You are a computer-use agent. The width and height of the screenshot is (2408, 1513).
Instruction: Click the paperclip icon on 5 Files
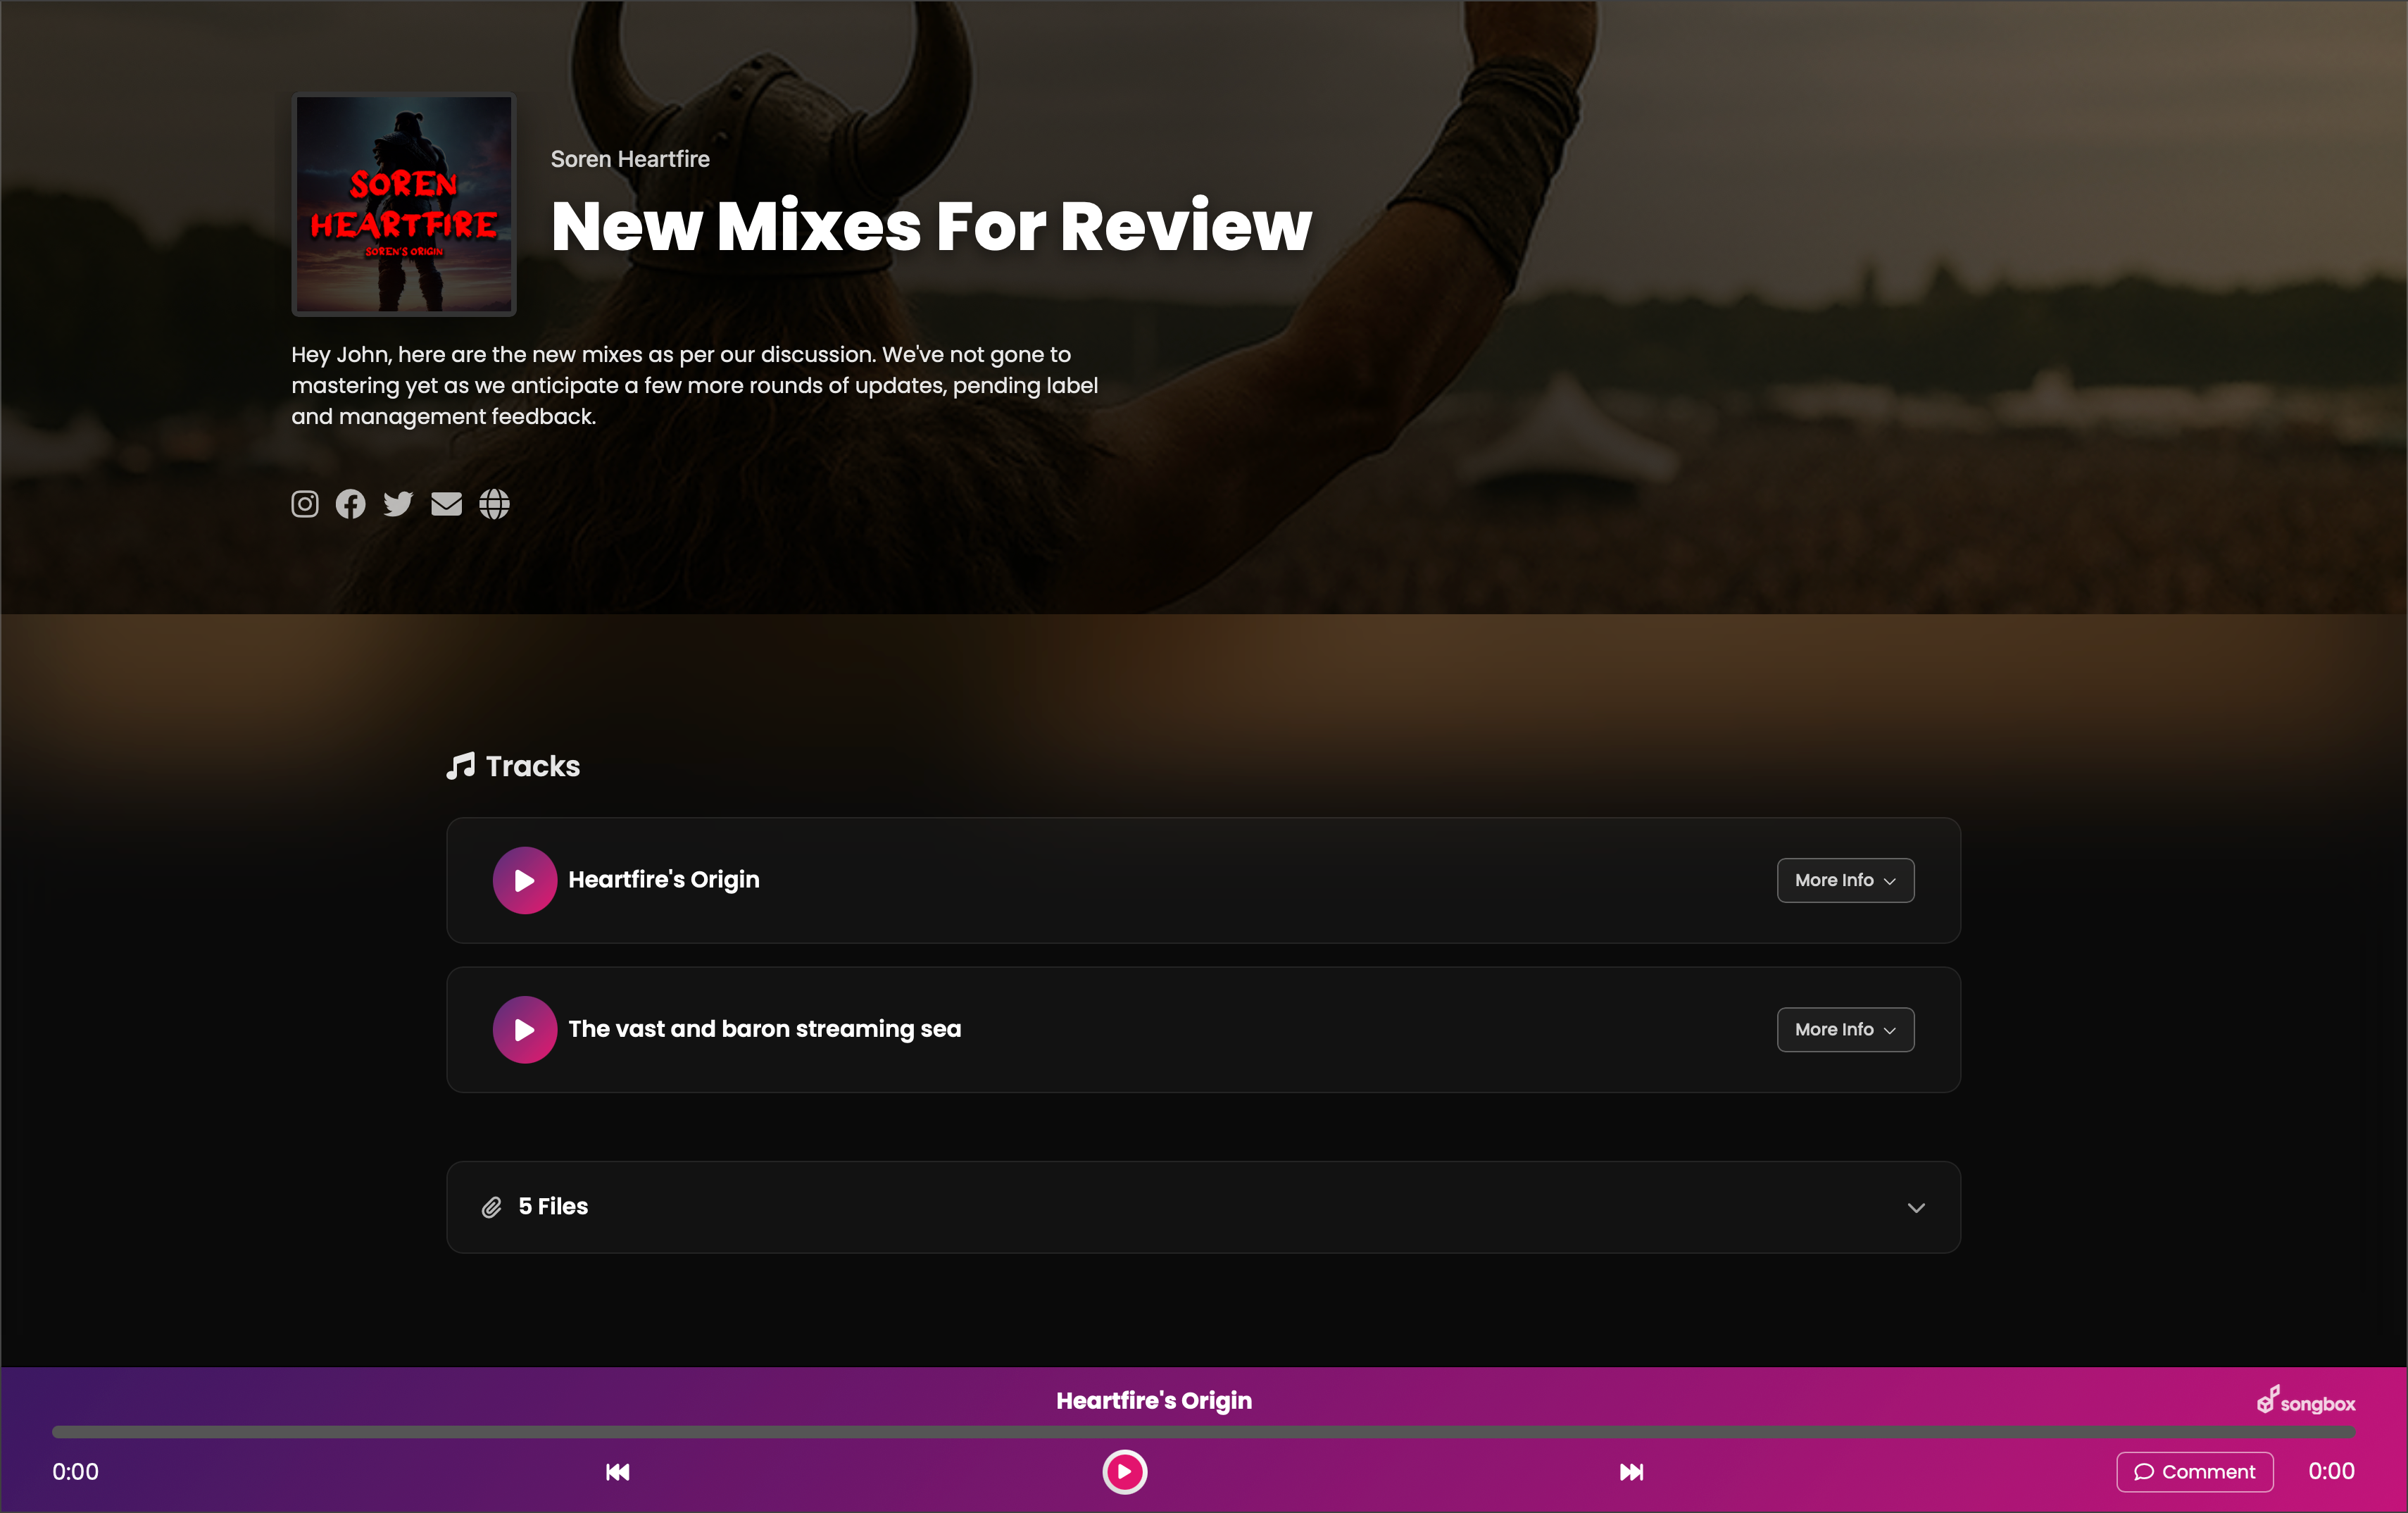[x=491, y=1207]
